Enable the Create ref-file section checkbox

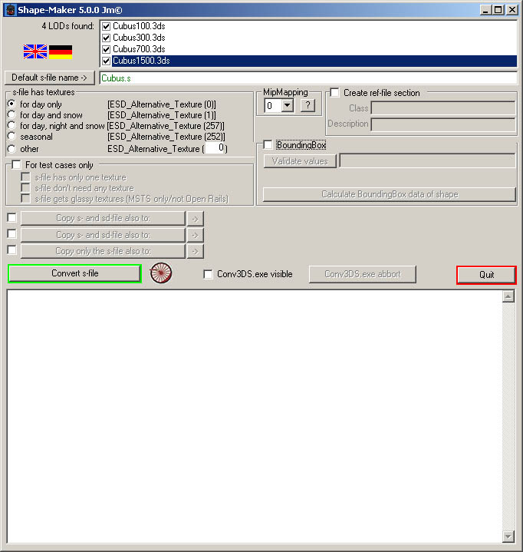tap(335, 93)
